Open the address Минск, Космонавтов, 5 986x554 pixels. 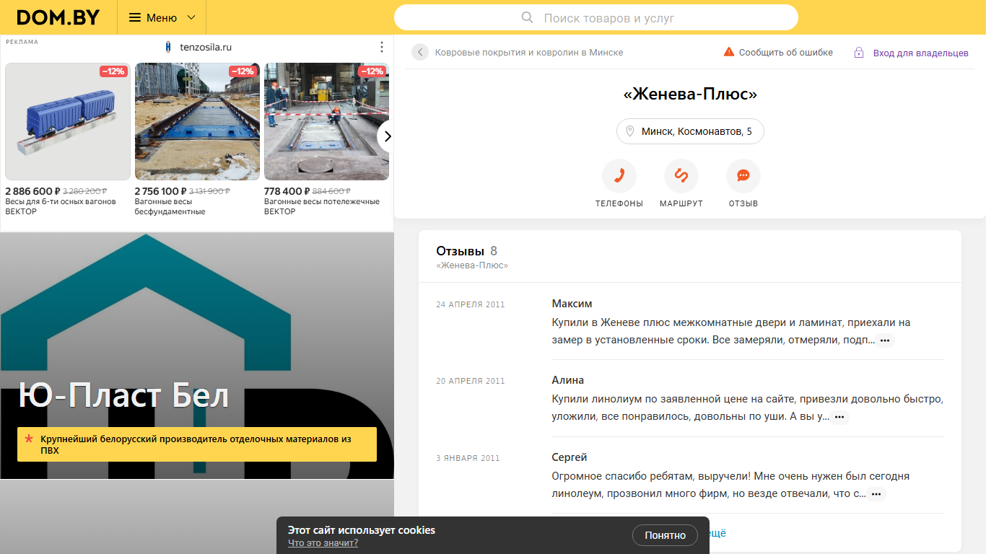[x=690, y=131]
